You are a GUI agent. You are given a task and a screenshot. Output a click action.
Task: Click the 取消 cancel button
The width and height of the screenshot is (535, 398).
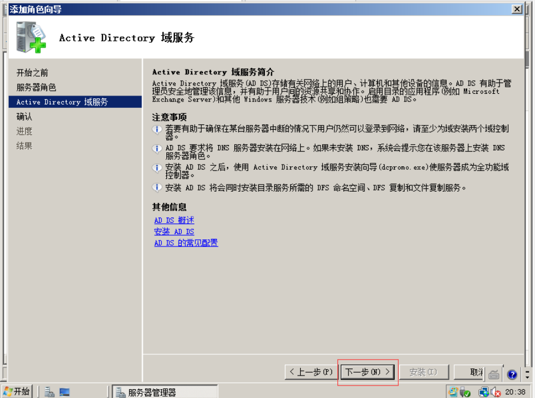(469, 371)
